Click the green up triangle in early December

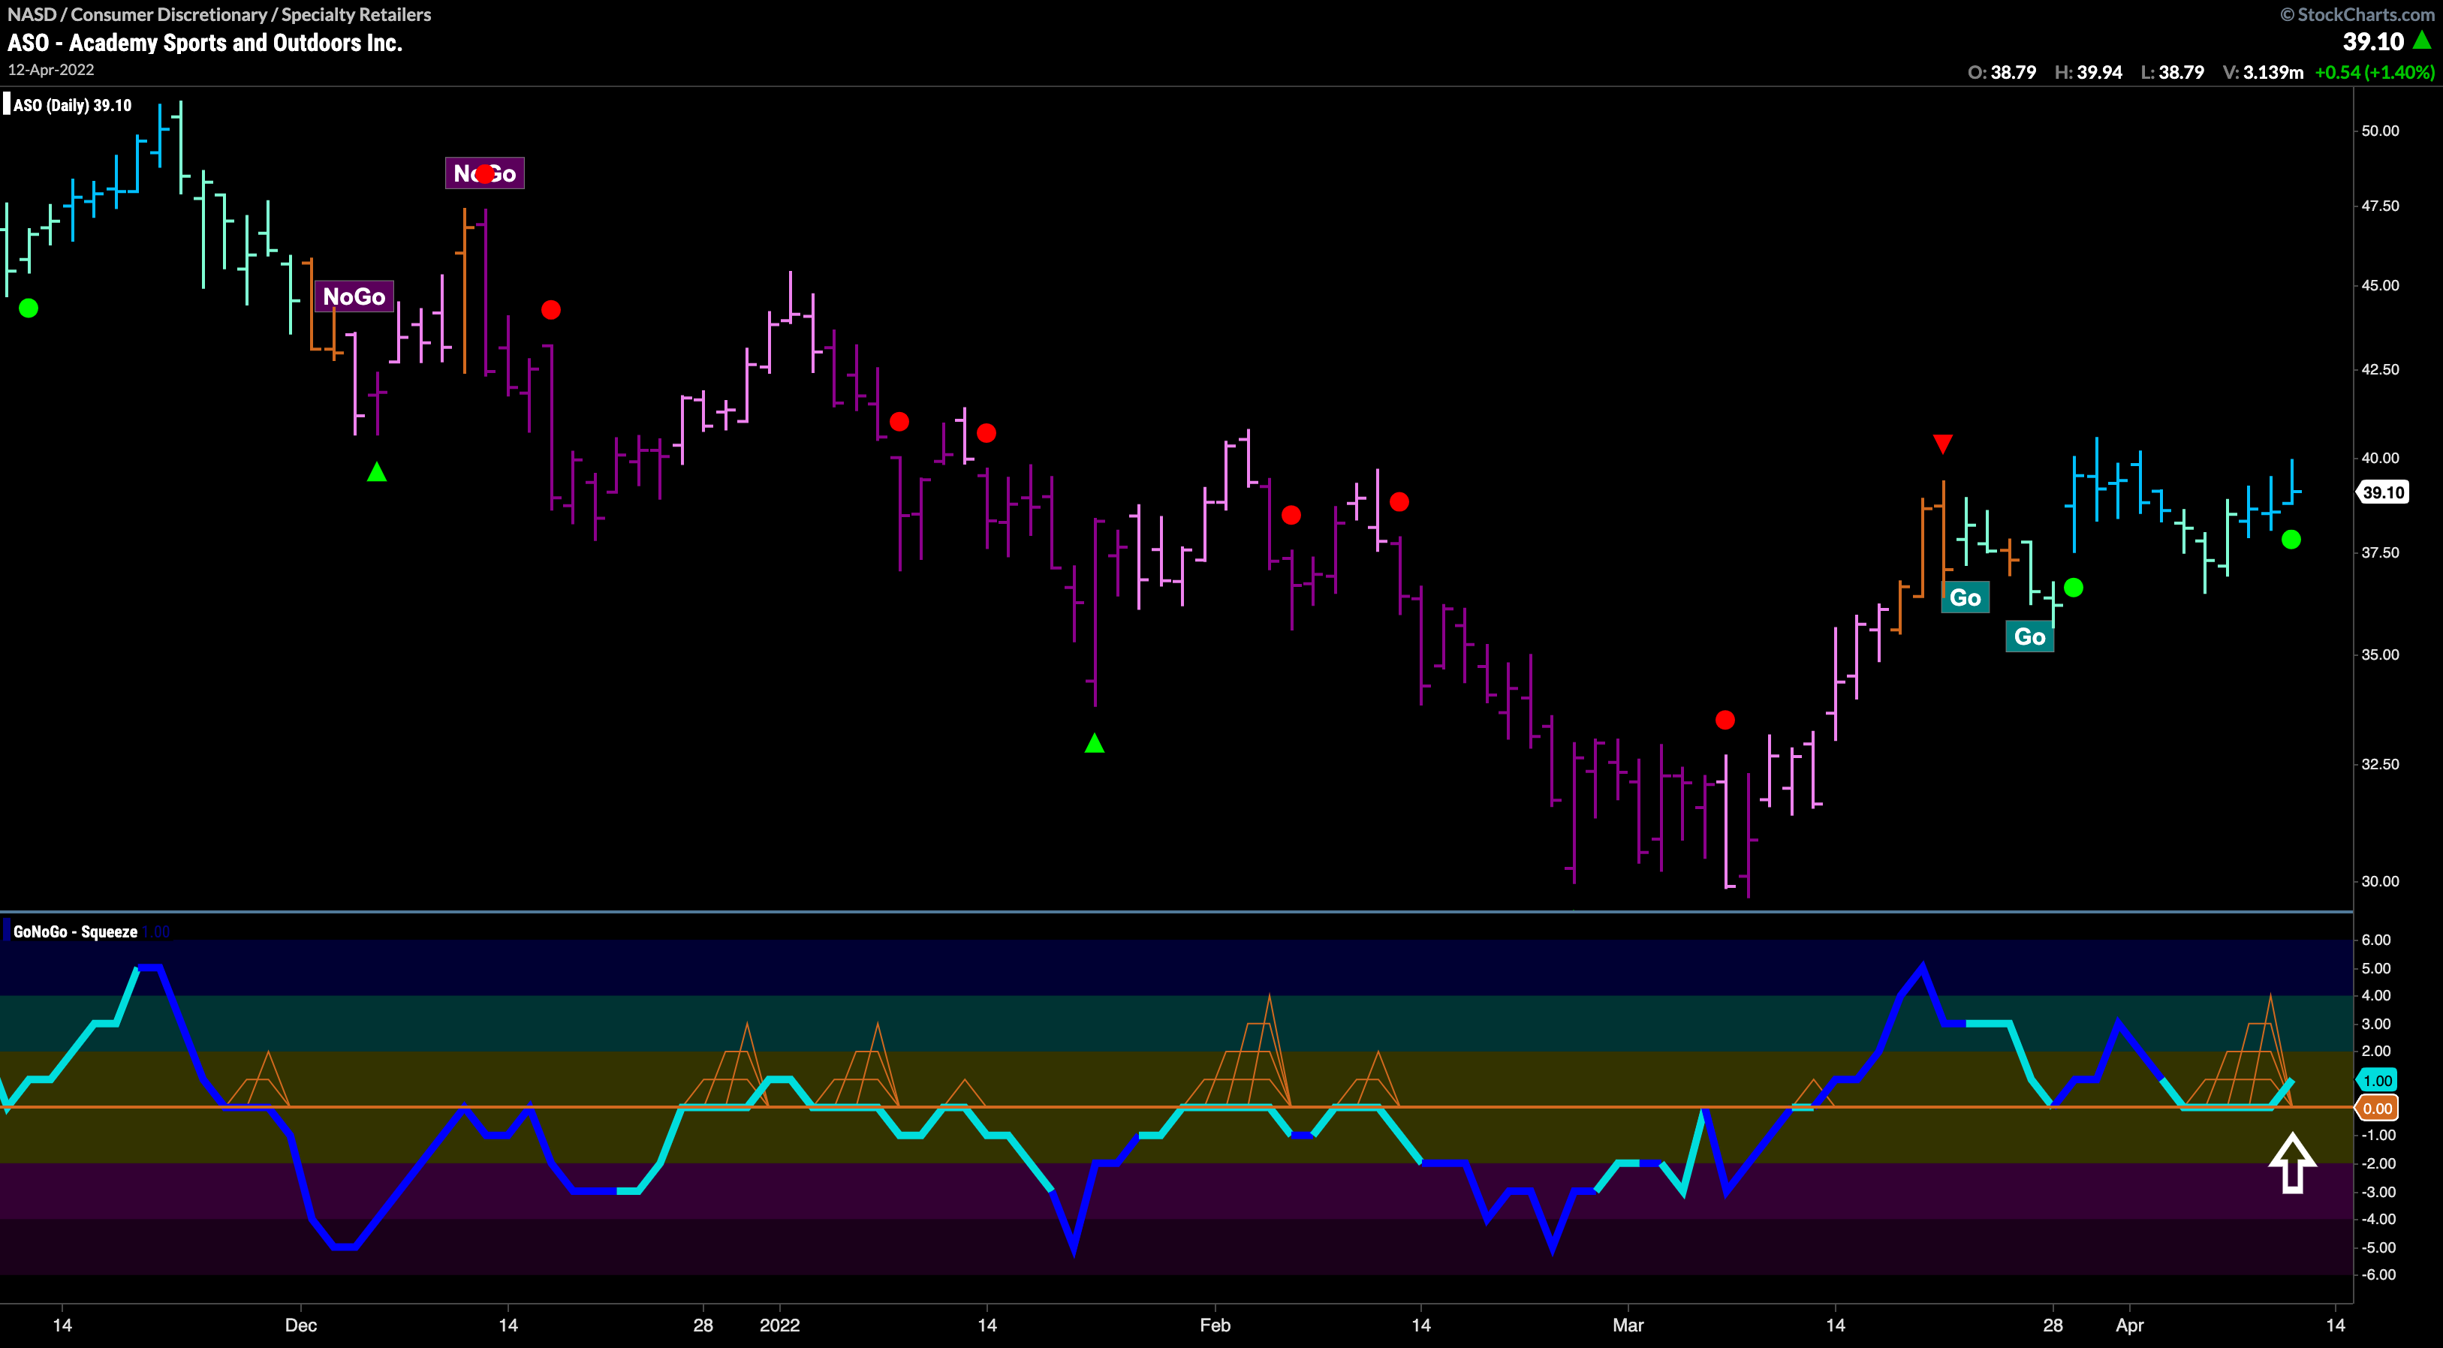click(376, 471)
